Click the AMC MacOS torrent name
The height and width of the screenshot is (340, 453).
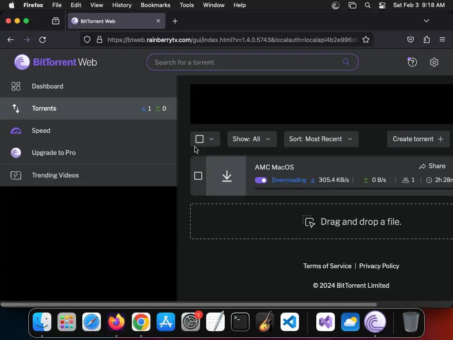click(274, 167)
